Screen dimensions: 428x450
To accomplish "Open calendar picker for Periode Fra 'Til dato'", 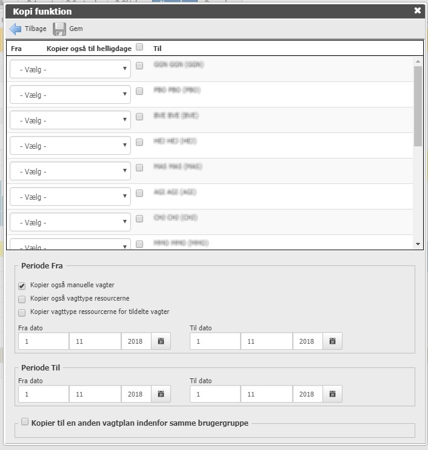I will [332, 341].
